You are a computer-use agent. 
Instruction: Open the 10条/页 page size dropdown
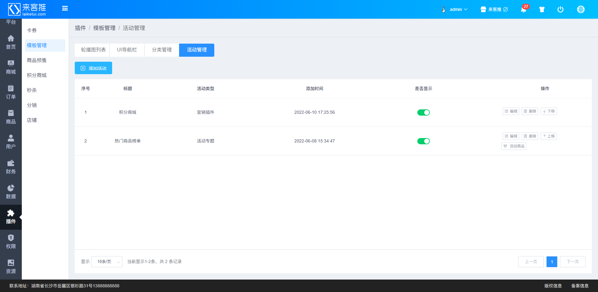(107, 262)
